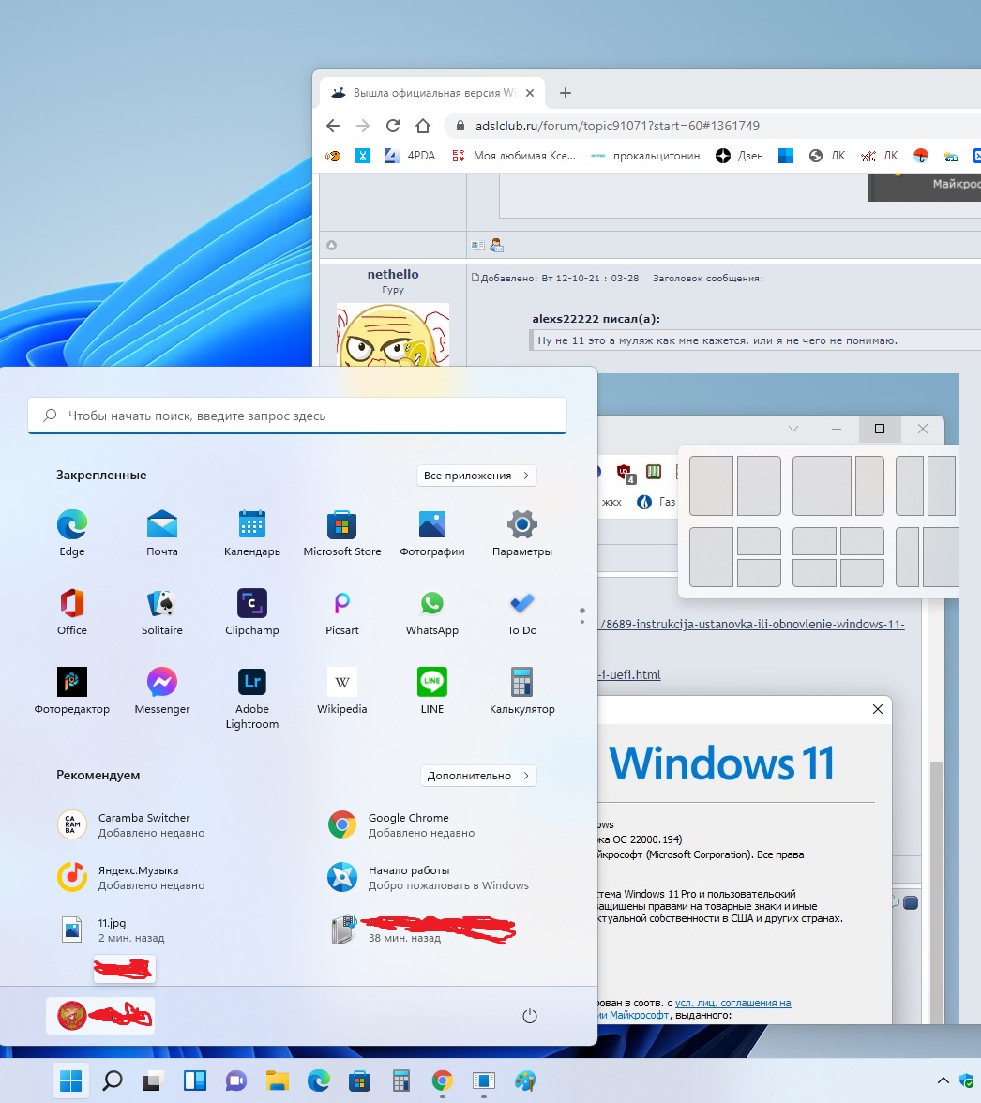981x1103 pixels.
Task: Open the Дзен bookmark
Action: (x=739, y=156)
